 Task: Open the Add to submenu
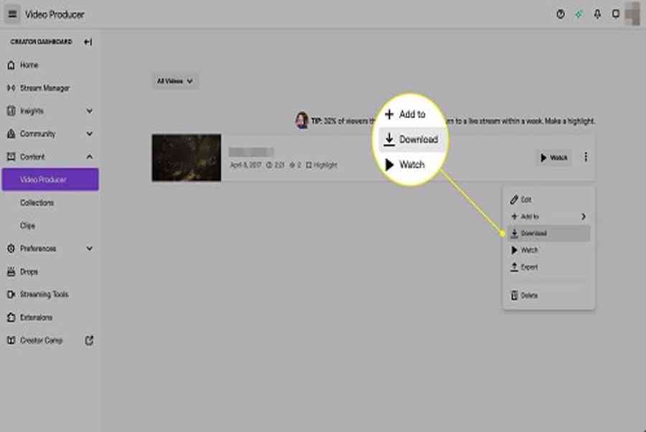[x=548, y=216]
